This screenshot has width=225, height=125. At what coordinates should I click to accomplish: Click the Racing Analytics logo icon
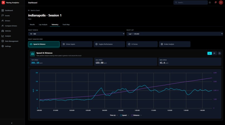(3, 2)
